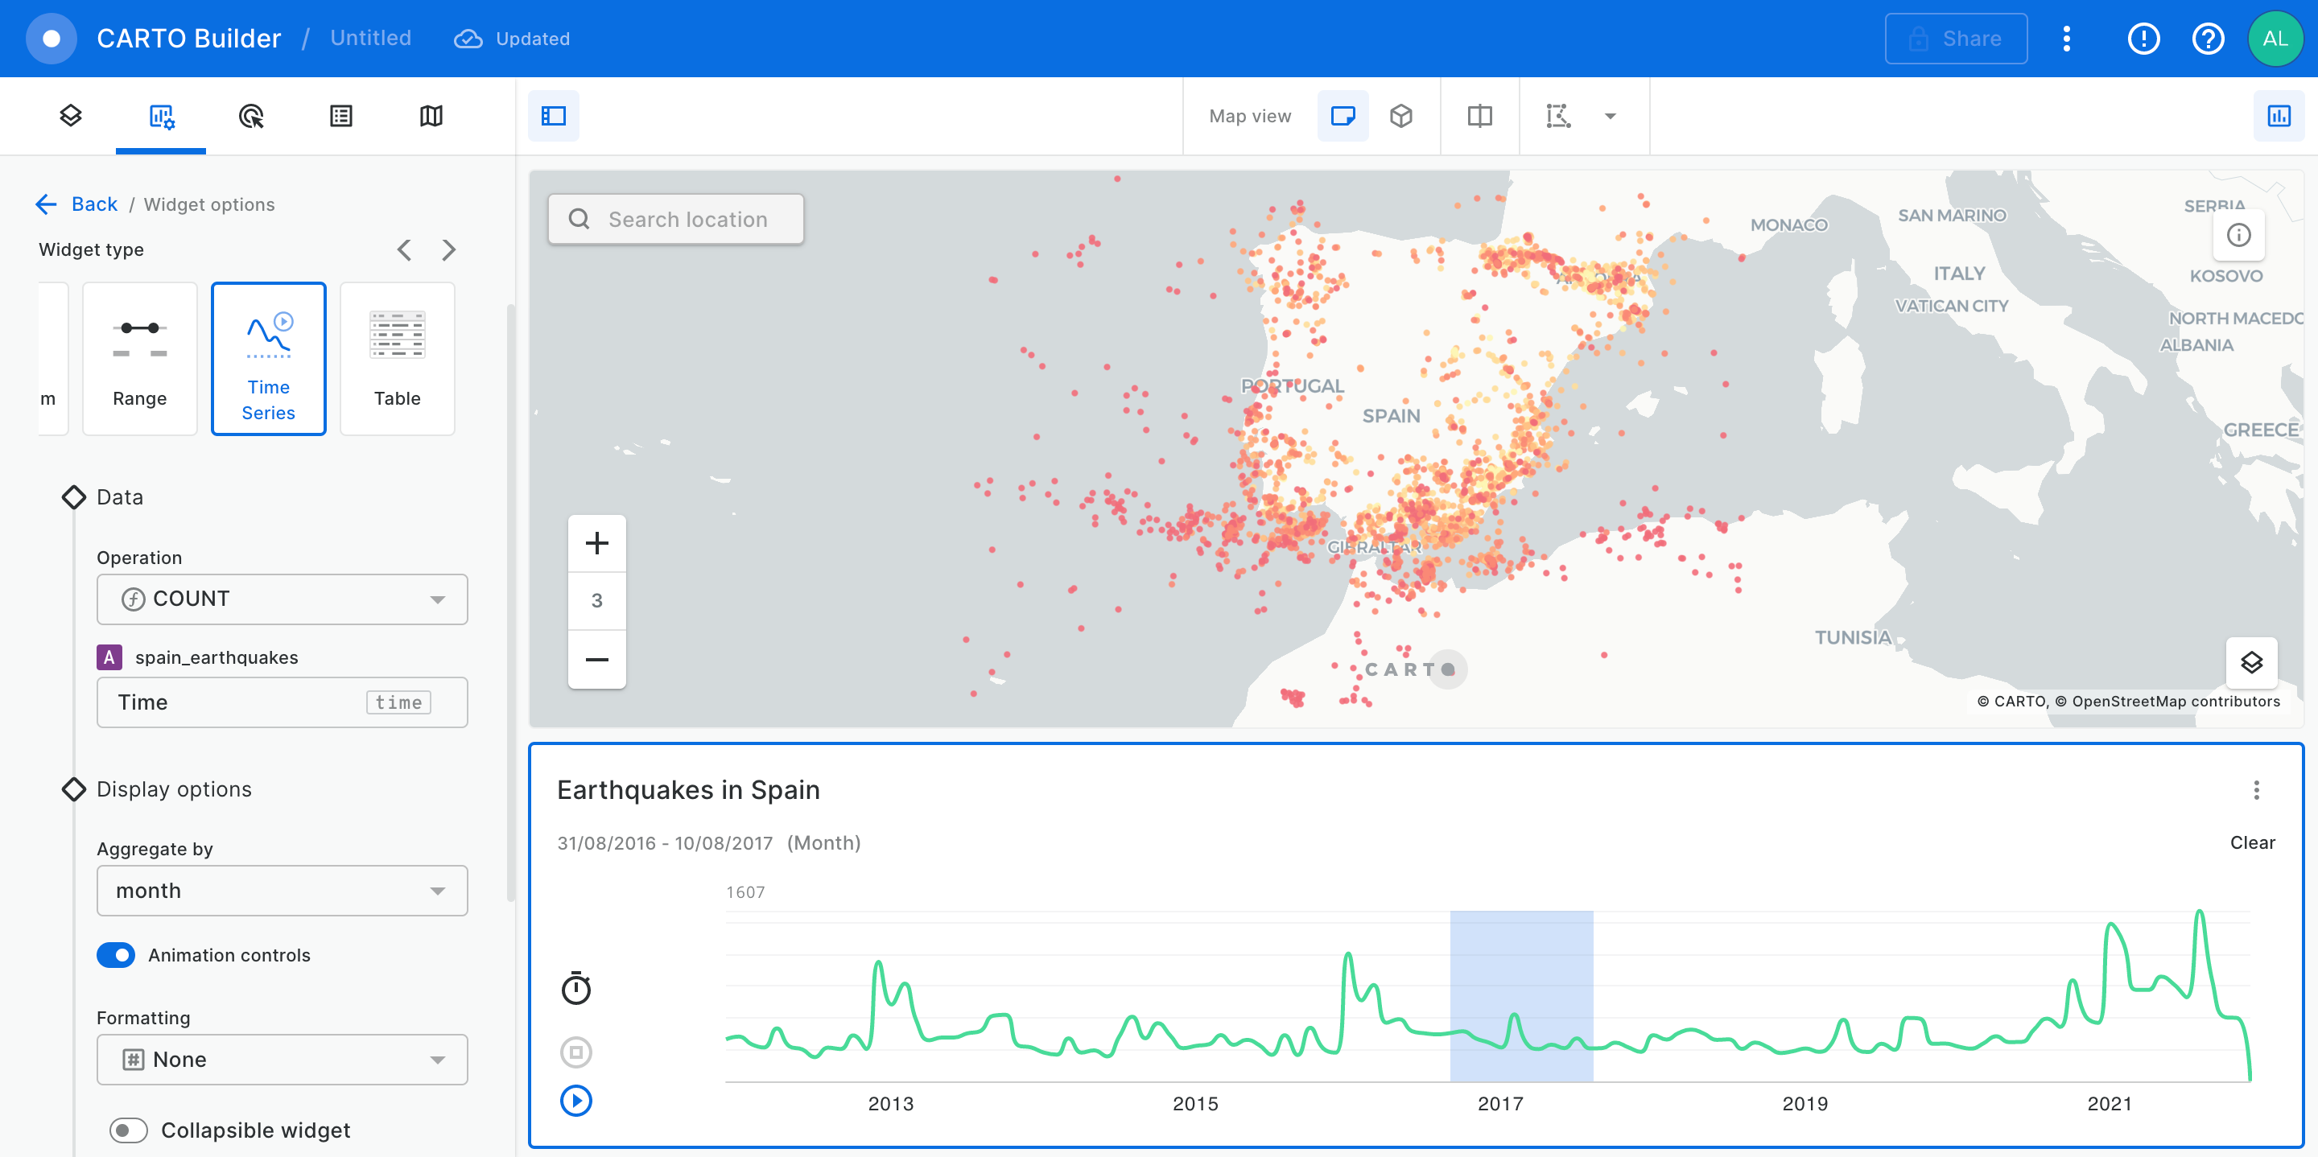The width and height of the screenshot is (2318, 1157).
Task: Open the three-dot map options menu
Action: pos(2066,39)
